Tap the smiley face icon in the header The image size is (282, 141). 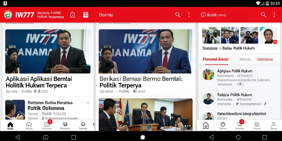[203, 15]
